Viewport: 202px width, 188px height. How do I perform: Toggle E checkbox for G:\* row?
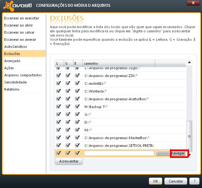77,114
